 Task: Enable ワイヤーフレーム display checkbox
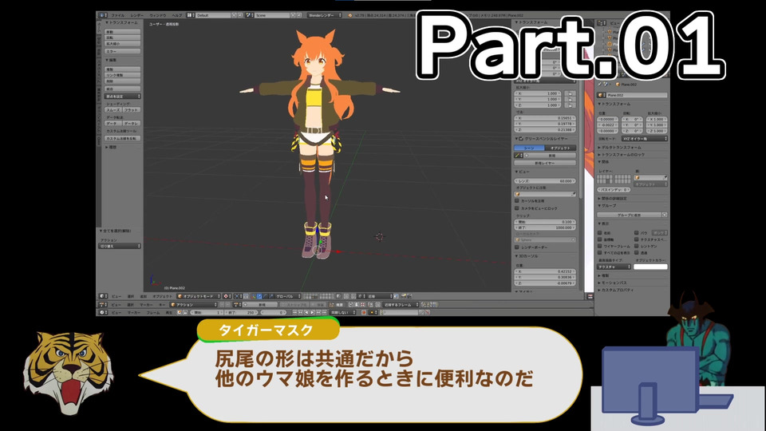pyautogui.click(x=600, y=247)
